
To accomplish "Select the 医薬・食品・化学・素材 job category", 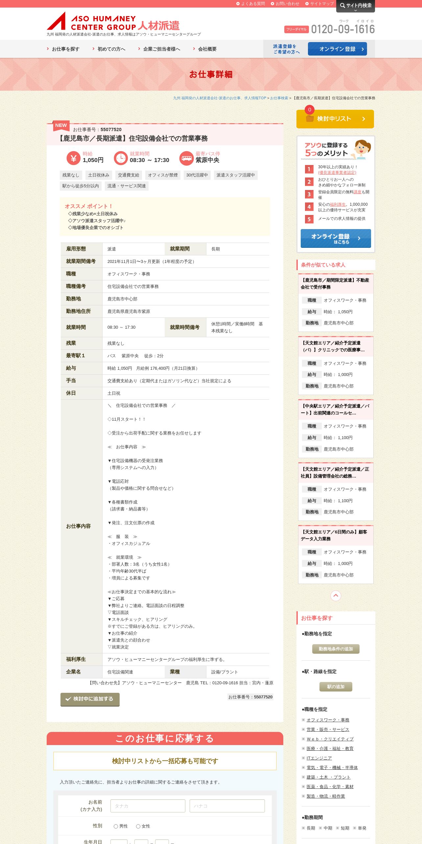I will click(x=330, y=786).
